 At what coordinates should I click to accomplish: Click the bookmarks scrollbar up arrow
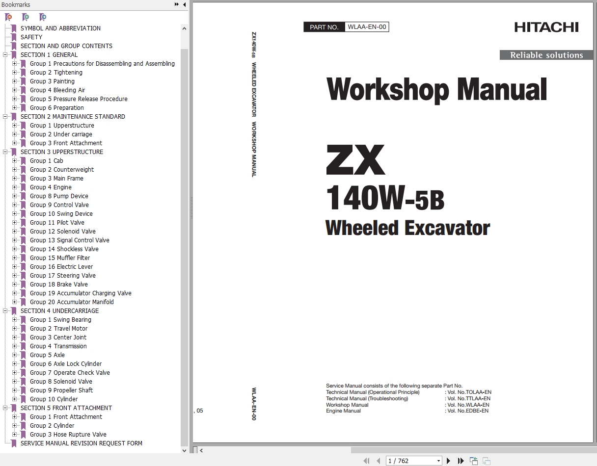185,28
